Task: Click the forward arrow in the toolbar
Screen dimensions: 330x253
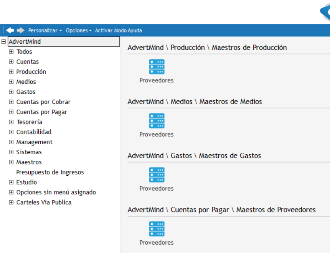Action: (20, 31)
